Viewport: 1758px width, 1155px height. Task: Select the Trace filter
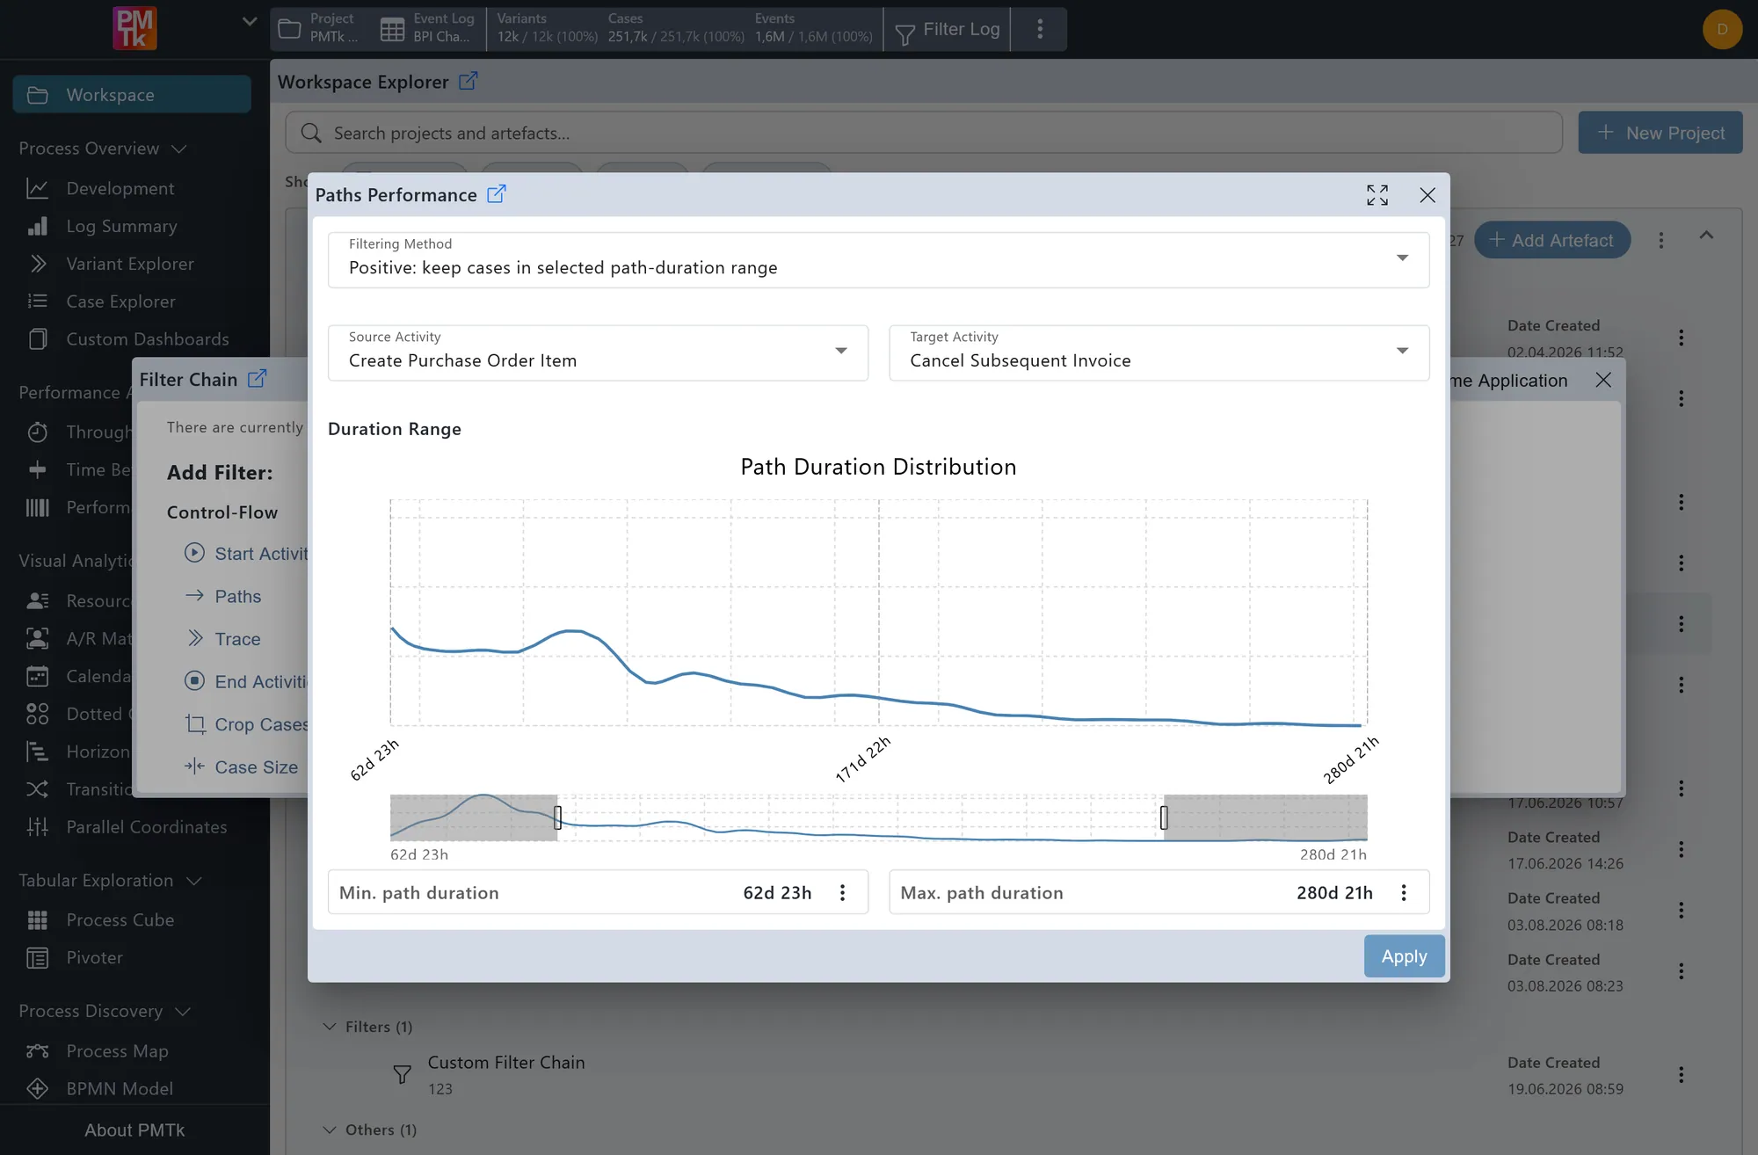coord(222,639)
